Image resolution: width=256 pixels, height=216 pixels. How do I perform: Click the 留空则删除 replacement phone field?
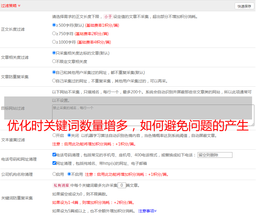pyautogui.click(x=215, y=155)
